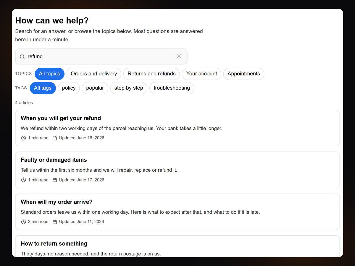
Task: Click clock icon on refund article
Action: click(x=24, y=138)
